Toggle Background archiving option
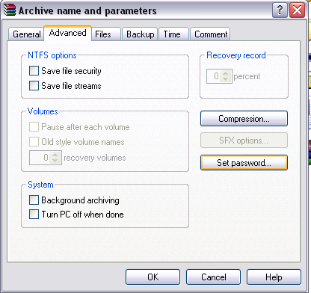This screenshot has width=311, height=293. click(34, 200)
